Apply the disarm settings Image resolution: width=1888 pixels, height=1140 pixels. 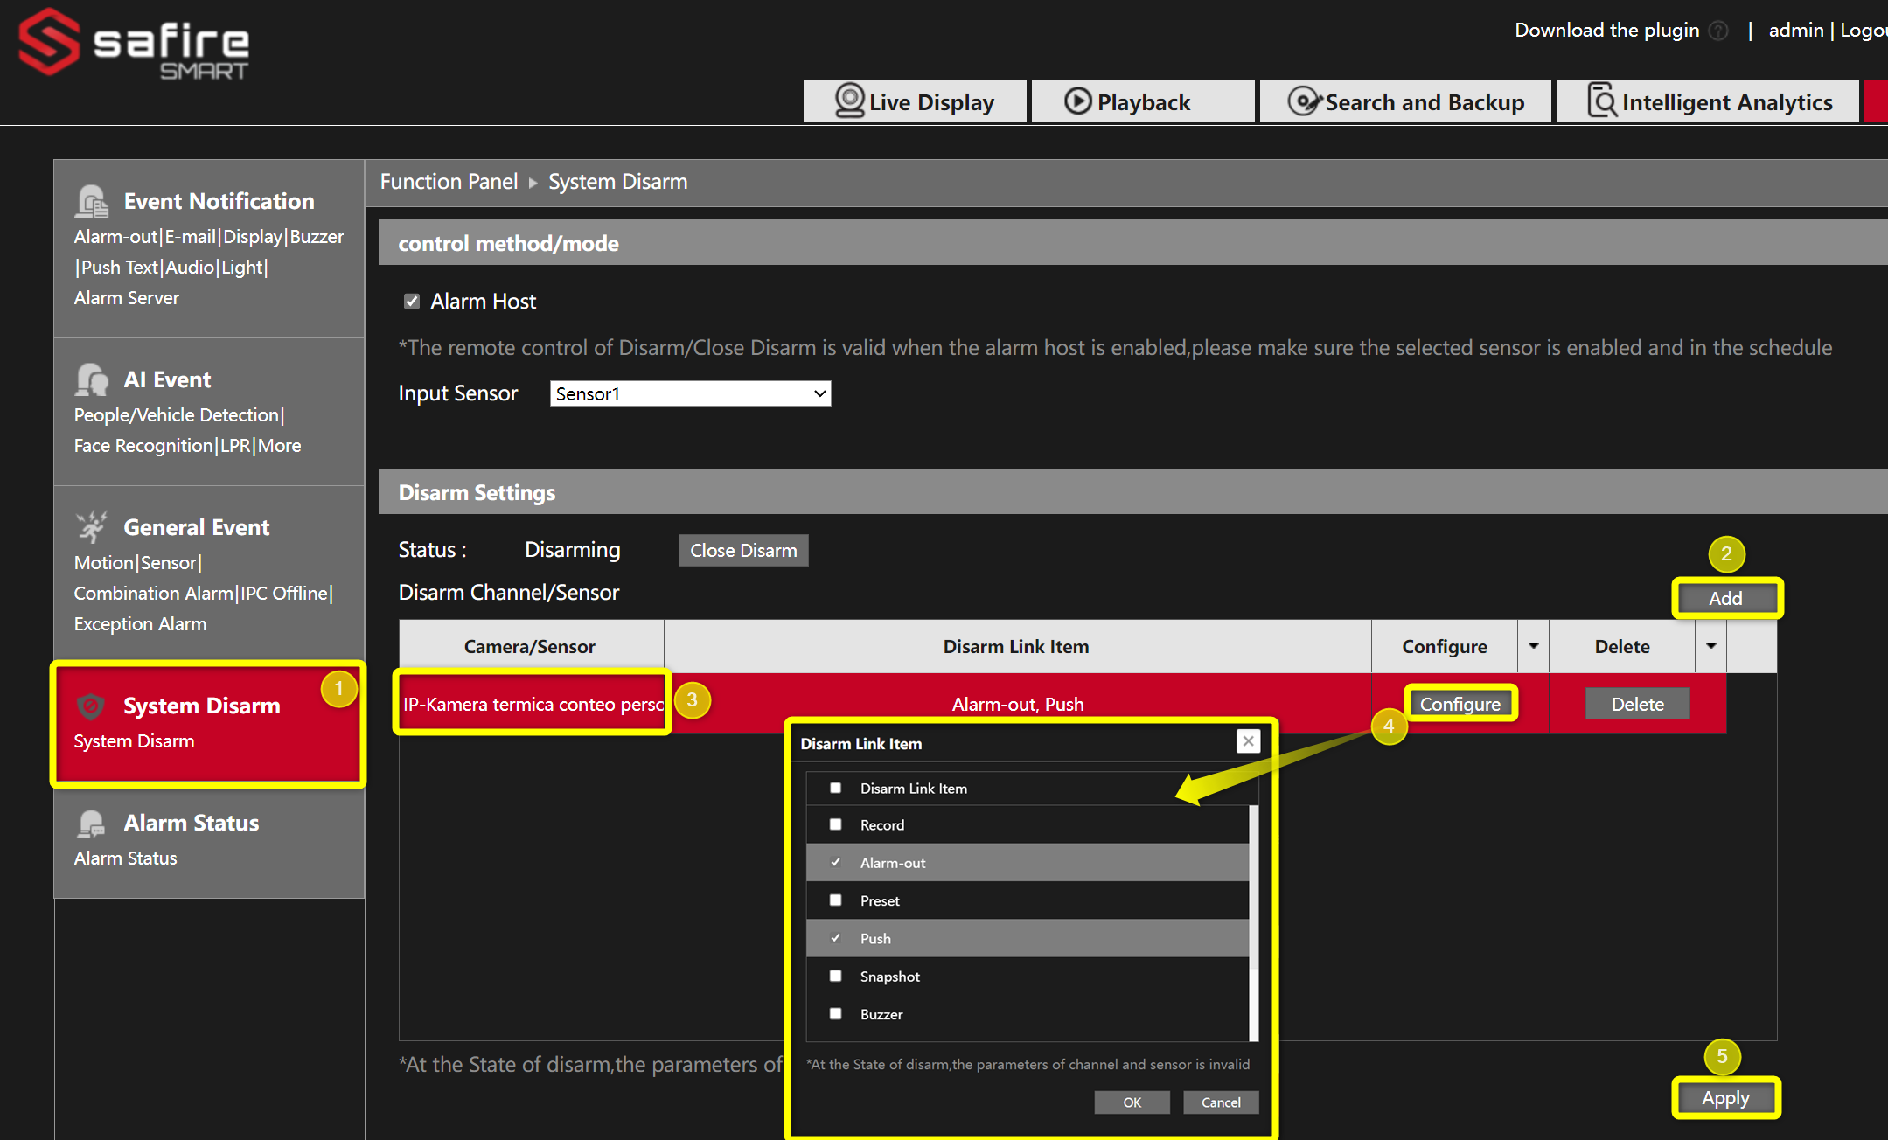(1725, 1098)
